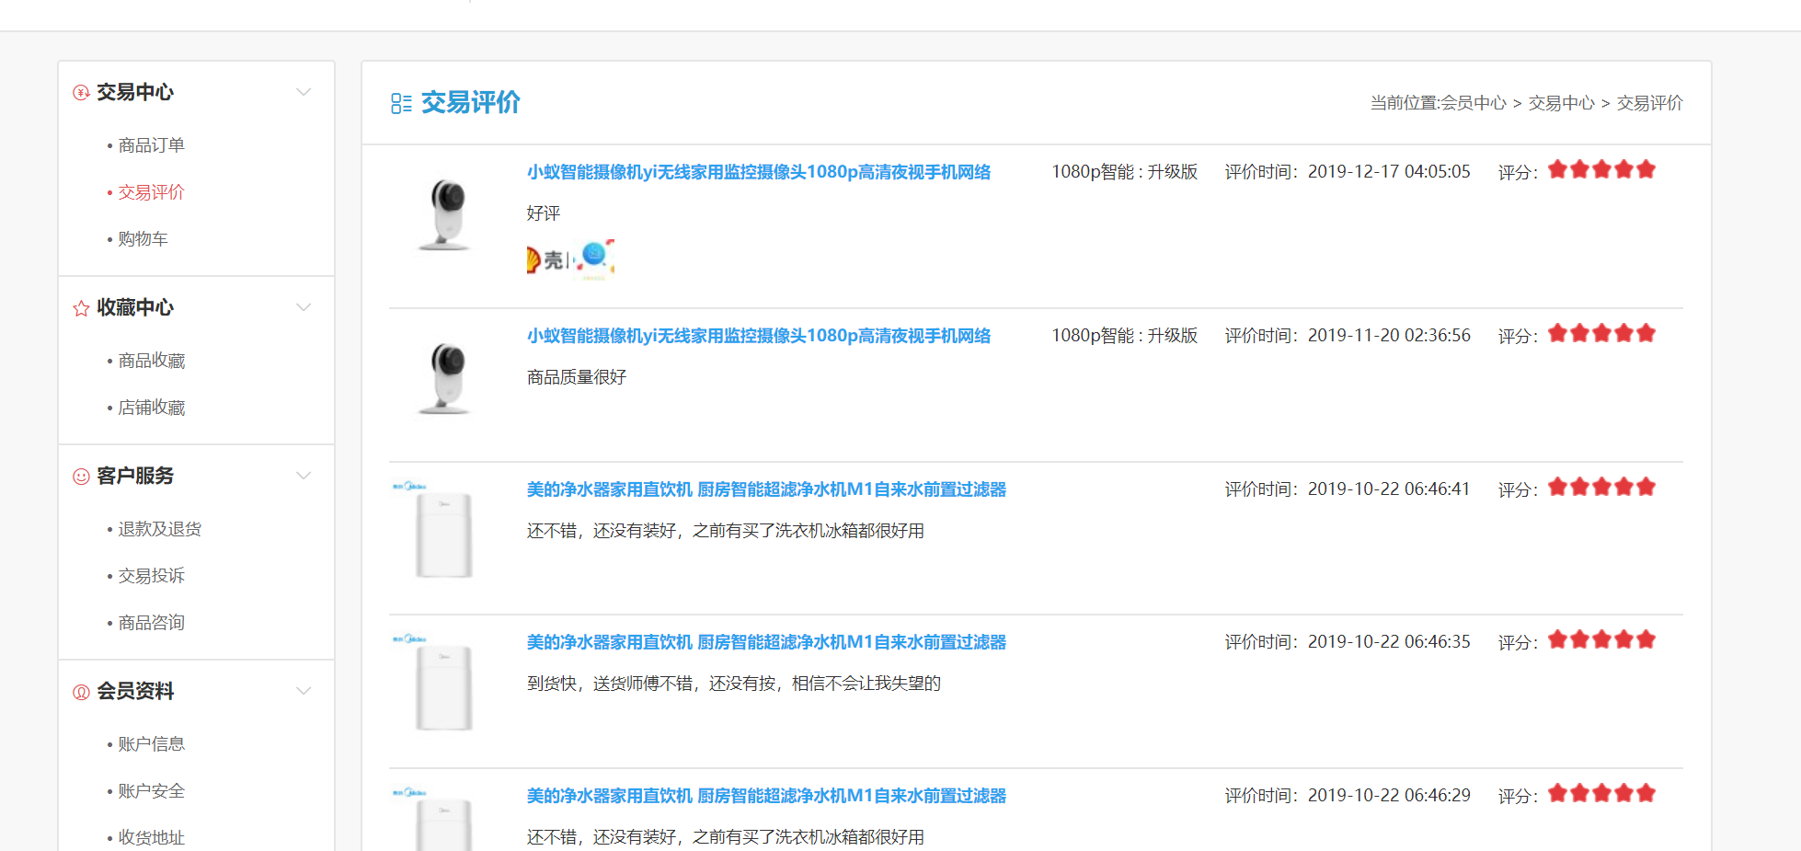The image size is (1801, 851).
Task: Click 1080p智能:升级版 spec of first review
Action: point(1125,172)
